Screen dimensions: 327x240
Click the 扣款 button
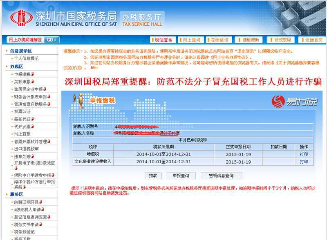click(153, 176)
